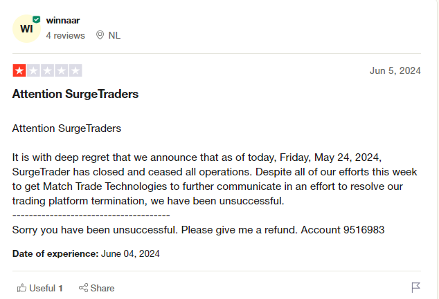Screen dimensions: 439x299
Task: Click the Date of experience label
Action: (55, 253)
